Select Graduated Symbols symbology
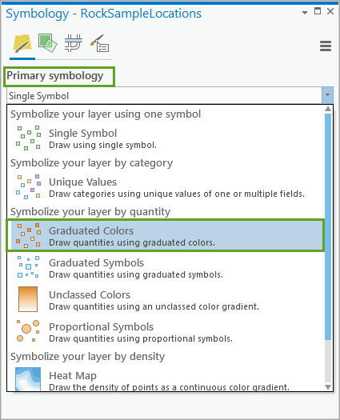This screenshot has height=420, width=340. click(166, 268)
